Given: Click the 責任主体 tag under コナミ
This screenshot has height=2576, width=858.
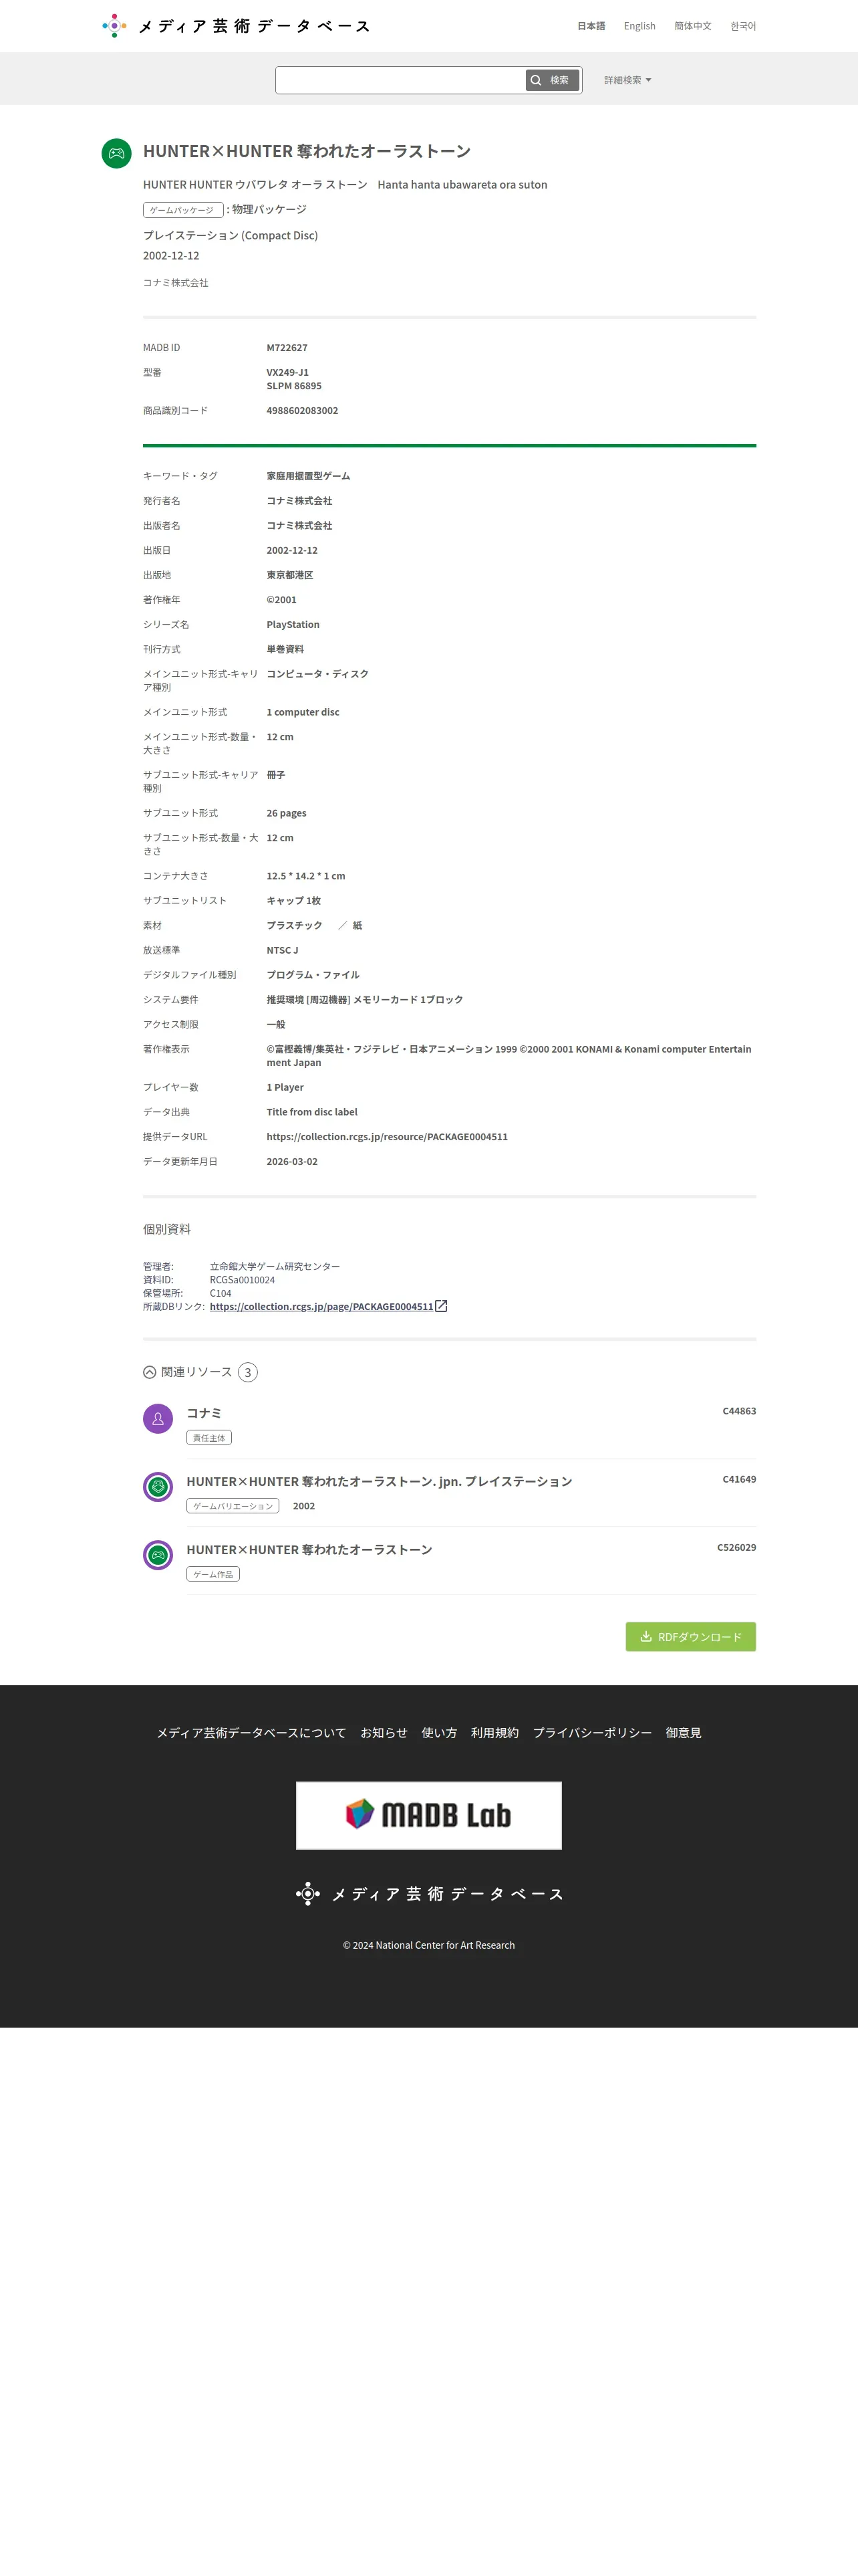Looking at the screenshot, I should click(x=208, y=1438).
